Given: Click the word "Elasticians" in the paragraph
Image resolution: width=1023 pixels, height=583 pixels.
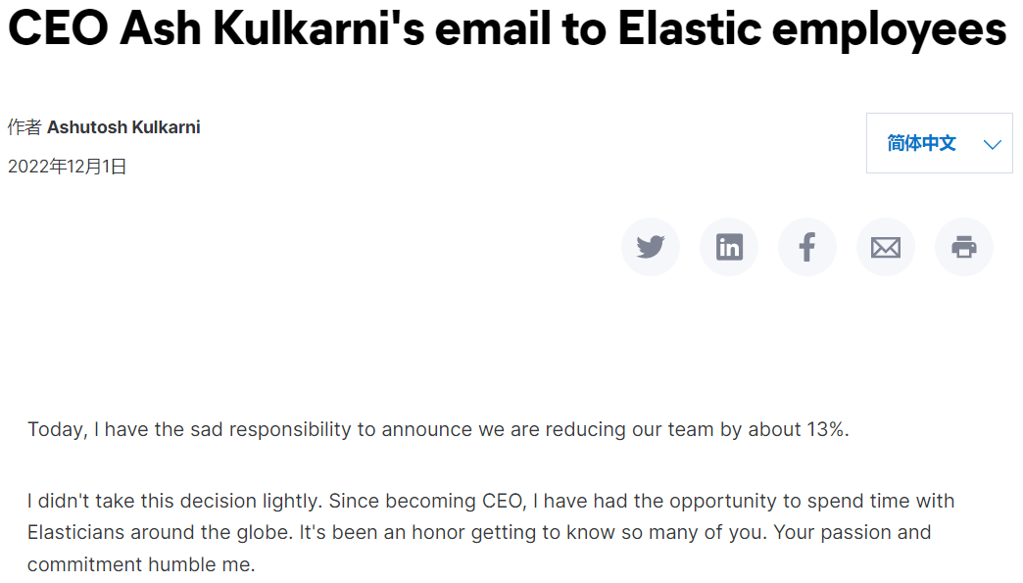Looking at the screenshot, I should [75, 532].
